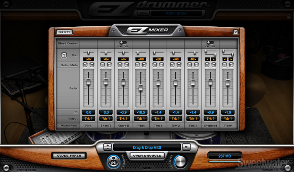
Task: Close the EZ Mixer window
Action: point(236,32)
